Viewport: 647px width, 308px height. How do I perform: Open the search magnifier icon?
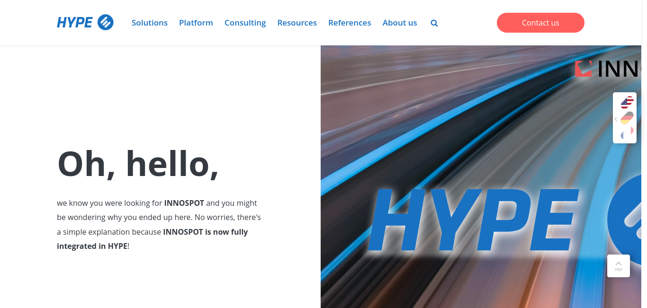(x=434, y=23)
